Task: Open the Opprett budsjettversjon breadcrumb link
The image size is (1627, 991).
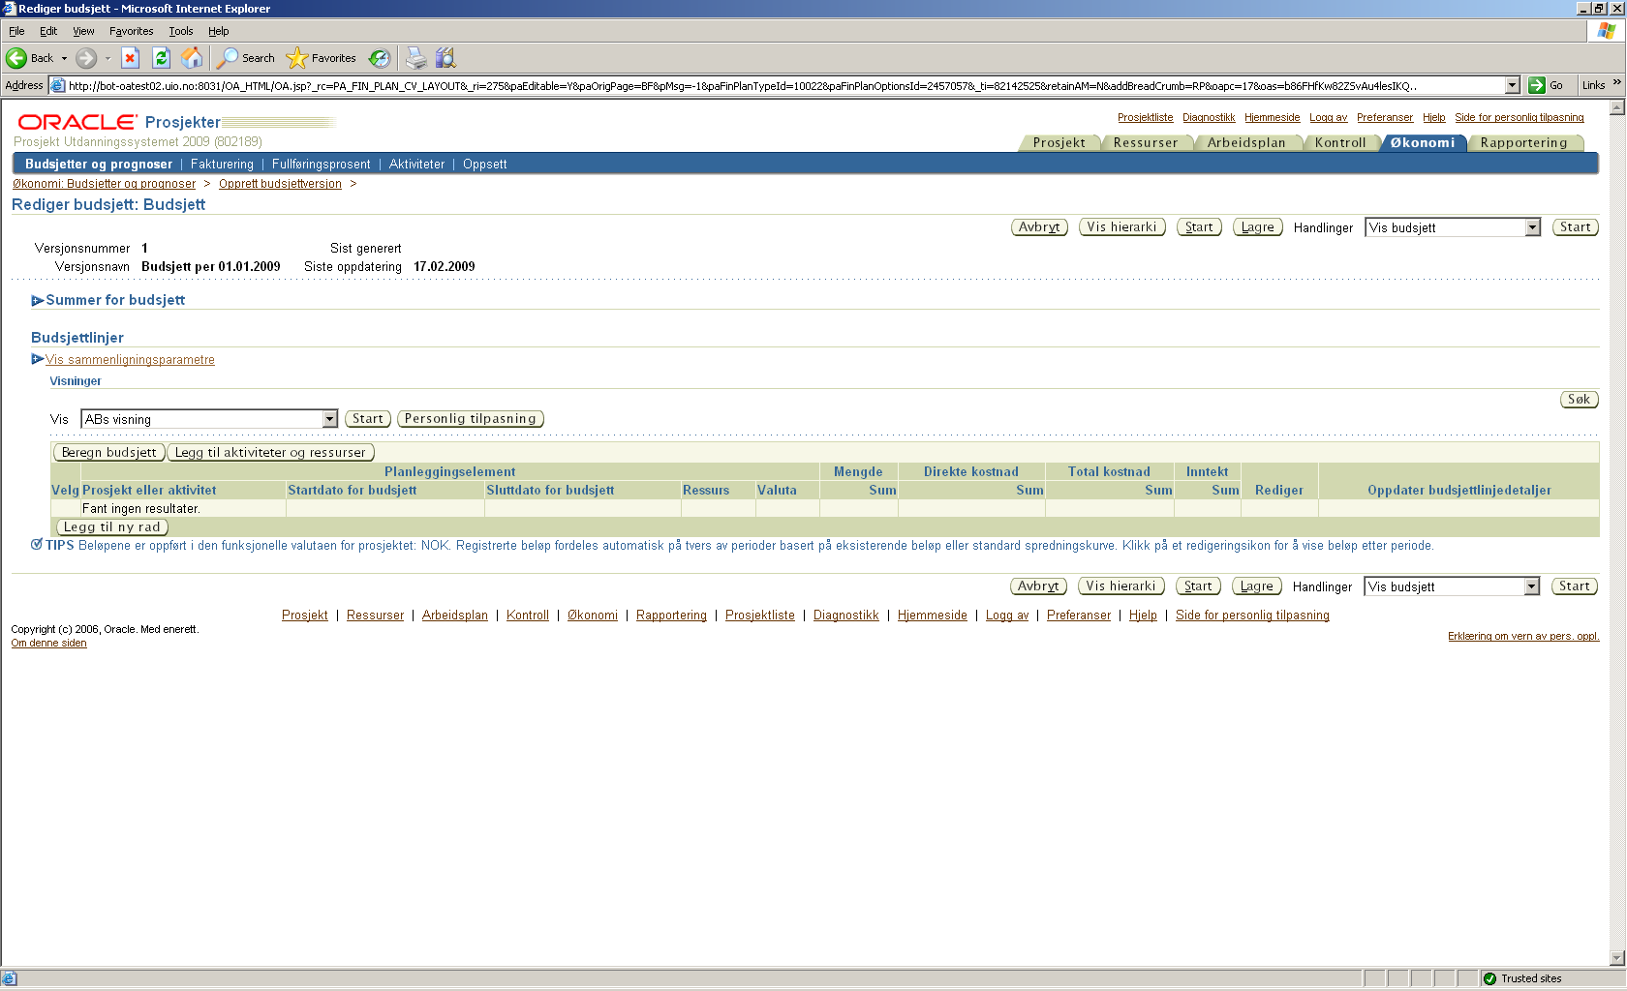Action: (x=280, y=184)
